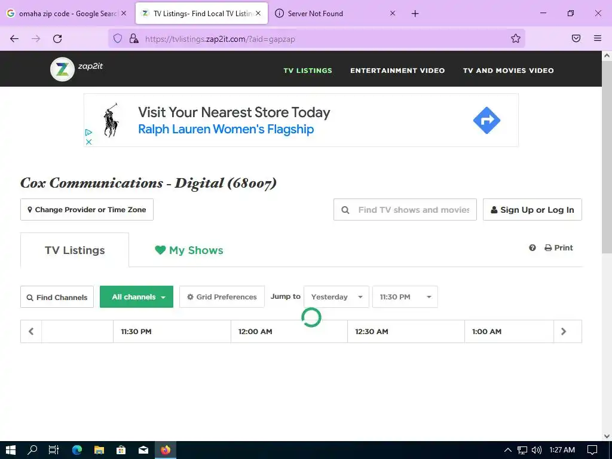This screenshot has width=612, height=459.
Task: Open the Firefox application menu icon
Action: 598,38
